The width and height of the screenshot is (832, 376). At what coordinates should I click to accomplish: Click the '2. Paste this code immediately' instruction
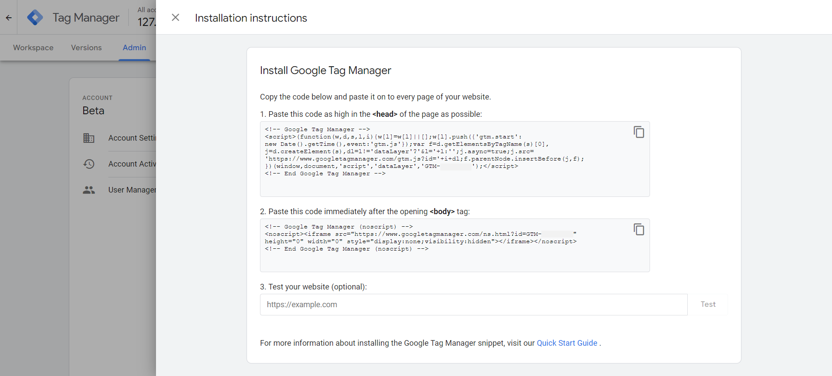pyautogui.click(x=365, y=212)
